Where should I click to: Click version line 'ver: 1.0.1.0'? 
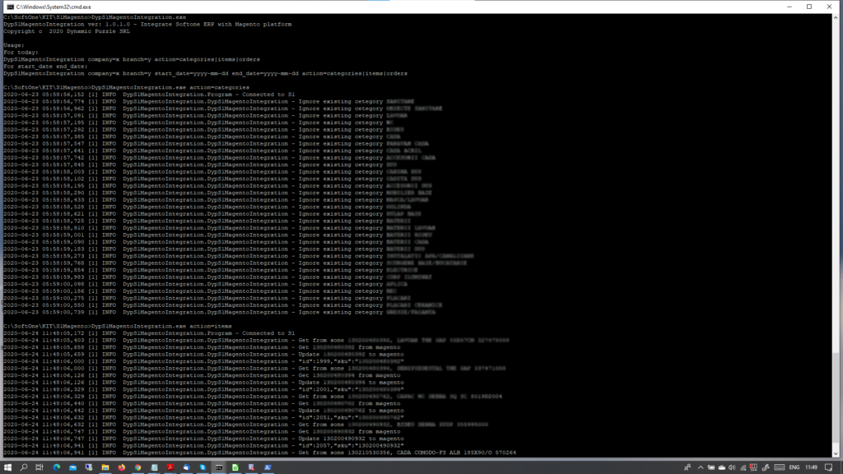147,24
